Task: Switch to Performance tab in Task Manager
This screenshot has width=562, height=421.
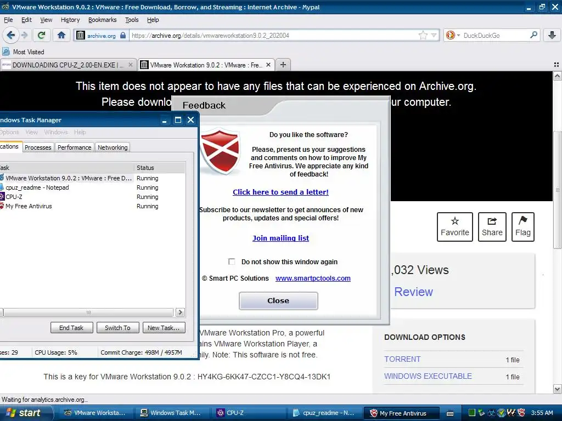Action: click(x=74, y=147)
